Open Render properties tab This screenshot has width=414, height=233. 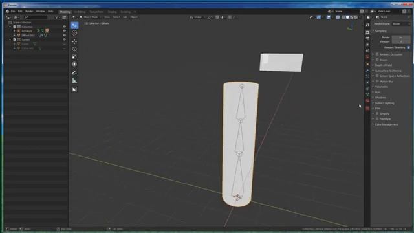tap(367, 32)
